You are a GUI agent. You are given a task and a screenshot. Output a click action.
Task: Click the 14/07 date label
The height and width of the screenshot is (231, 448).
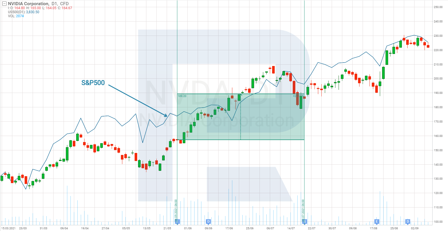click(x=291, y=228)
